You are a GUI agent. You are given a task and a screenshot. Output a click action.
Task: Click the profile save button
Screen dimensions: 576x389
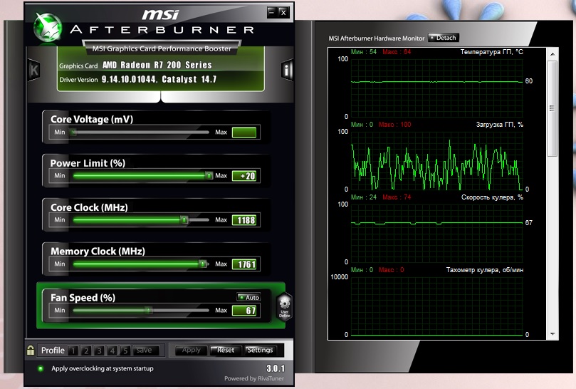point(145,351)
